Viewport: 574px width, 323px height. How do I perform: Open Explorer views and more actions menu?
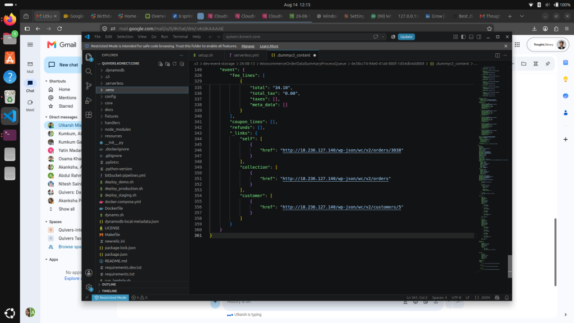tap(182, 56)
